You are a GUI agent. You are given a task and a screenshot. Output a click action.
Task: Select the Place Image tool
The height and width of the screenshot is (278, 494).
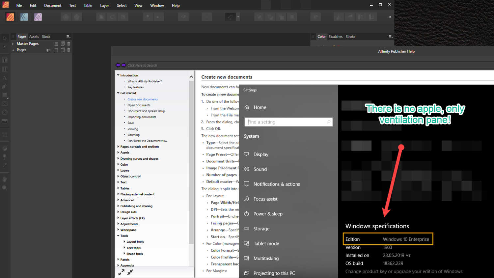click(x=5, y=121)
